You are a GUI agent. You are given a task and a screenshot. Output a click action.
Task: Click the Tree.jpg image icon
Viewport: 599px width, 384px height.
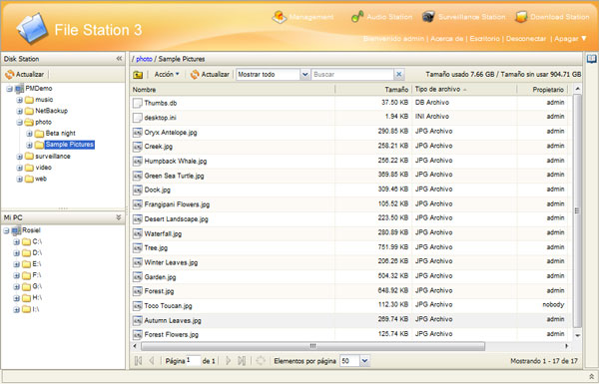click(x=137, y=248)
